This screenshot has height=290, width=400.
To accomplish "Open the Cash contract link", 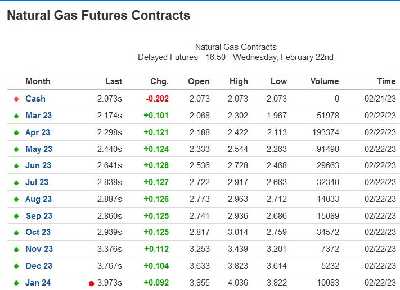I will click(x=35, y=99).
